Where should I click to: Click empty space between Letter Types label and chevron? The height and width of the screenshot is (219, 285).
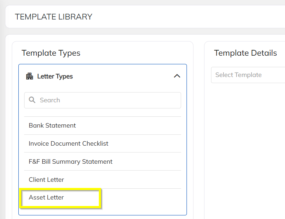tap(123, 76)
